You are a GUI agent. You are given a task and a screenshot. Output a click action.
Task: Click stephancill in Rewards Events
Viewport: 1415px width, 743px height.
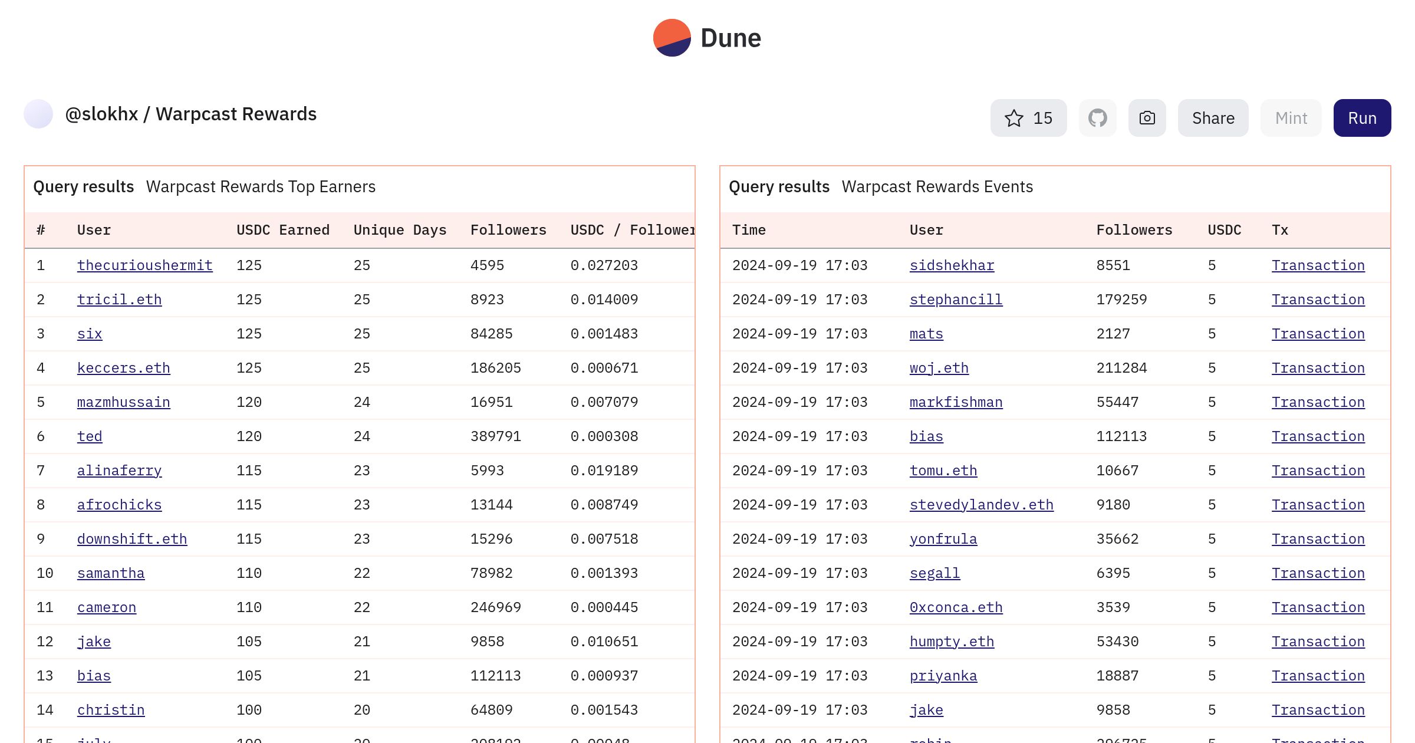pyautogui.click(x=956, y=300)
